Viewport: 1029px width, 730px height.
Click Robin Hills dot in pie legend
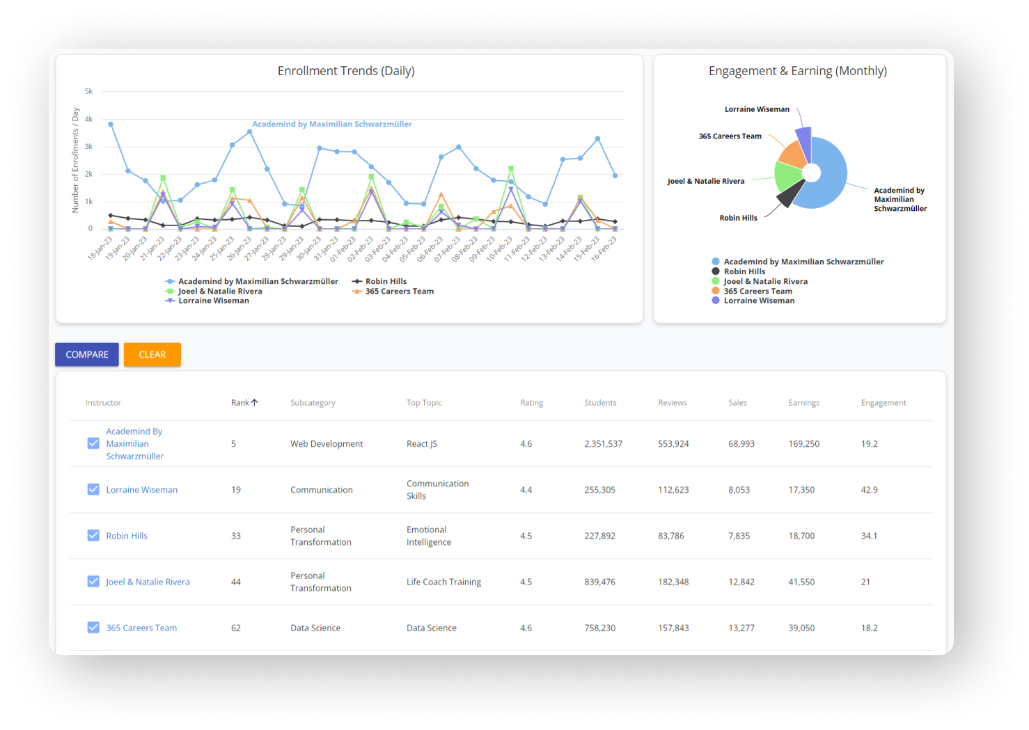(716, 271)
